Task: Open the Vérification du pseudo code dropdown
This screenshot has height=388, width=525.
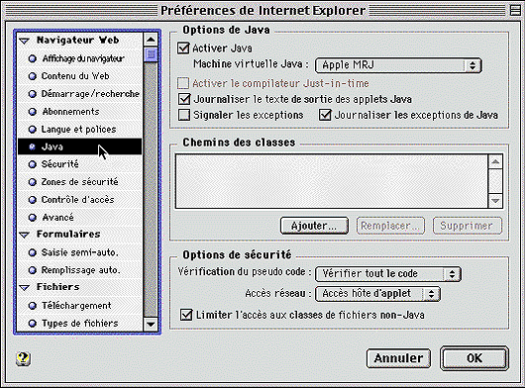Action: coord(388,274)
